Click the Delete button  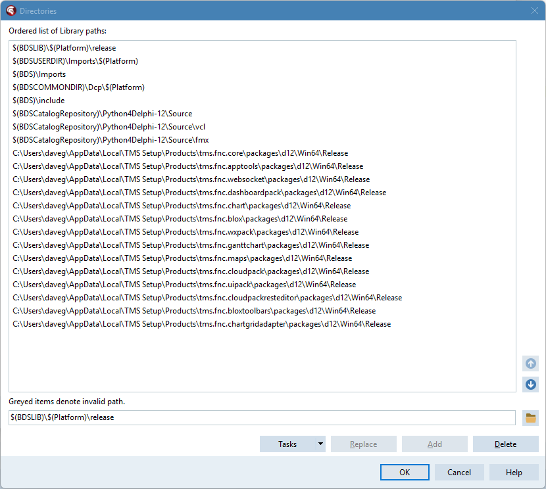coord(506,444)
